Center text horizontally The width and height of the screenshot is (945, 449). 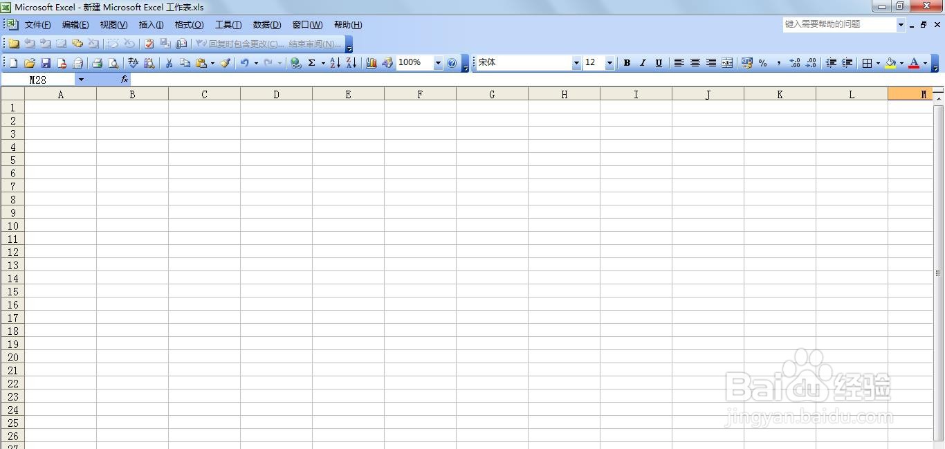(695, 63)
